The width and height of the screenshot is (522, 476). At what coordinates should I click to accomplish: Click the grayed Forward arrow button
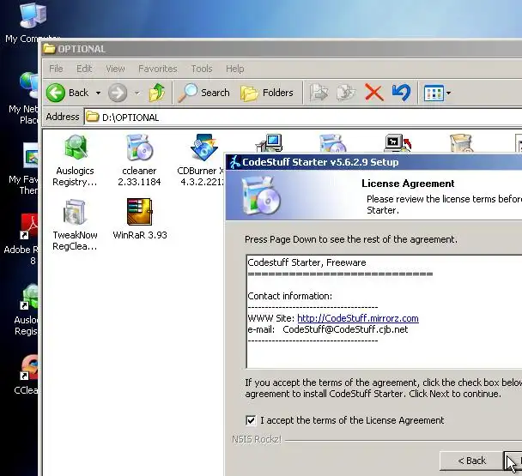(x=118, y=93)
